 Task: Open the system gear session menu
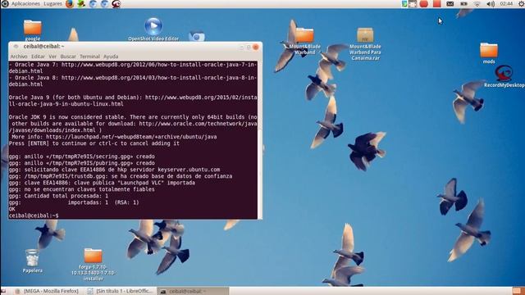521,3
